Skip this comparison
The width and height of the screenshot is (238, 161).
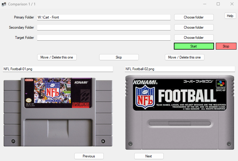coord(119,57)
